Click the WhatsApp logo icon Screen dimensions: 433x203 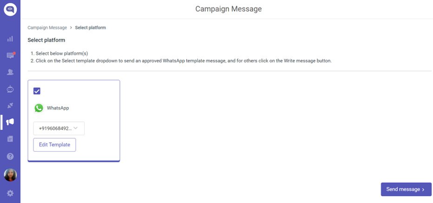(39, 108)
